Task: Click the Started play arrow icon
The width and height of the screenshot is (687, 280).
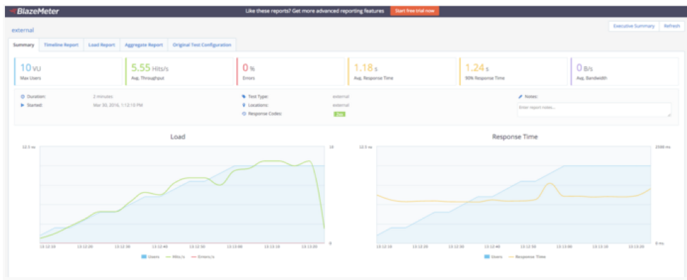Action: pyautogui.click(x=23, y=105)
